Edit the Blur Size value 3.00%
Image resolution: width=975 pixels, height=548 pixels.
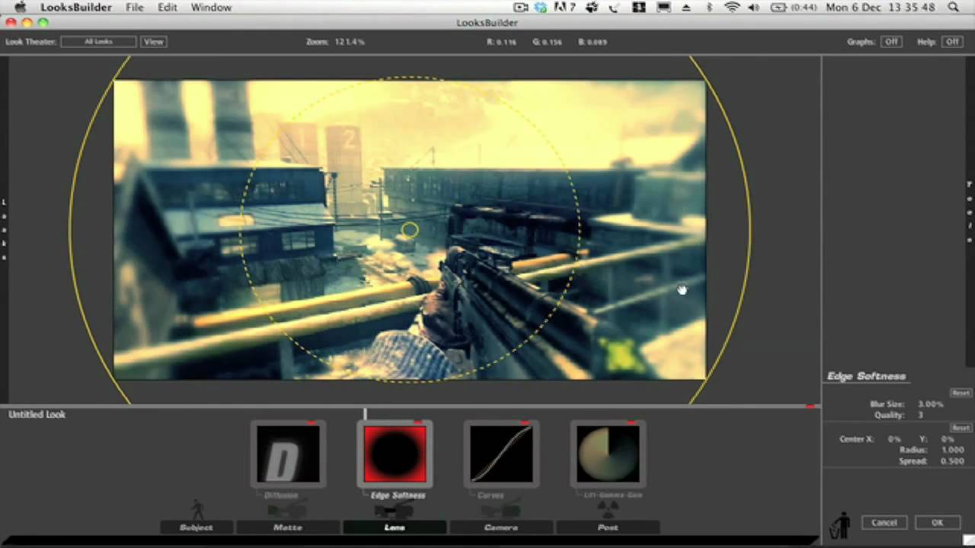coord(930,404)
